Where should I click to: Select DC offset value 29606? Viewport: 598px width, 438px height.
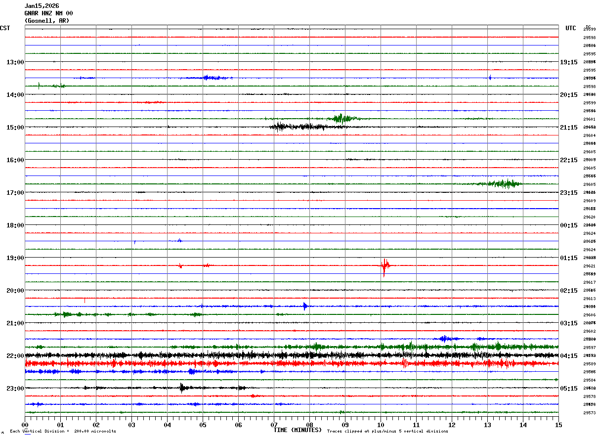pos(589,315)
